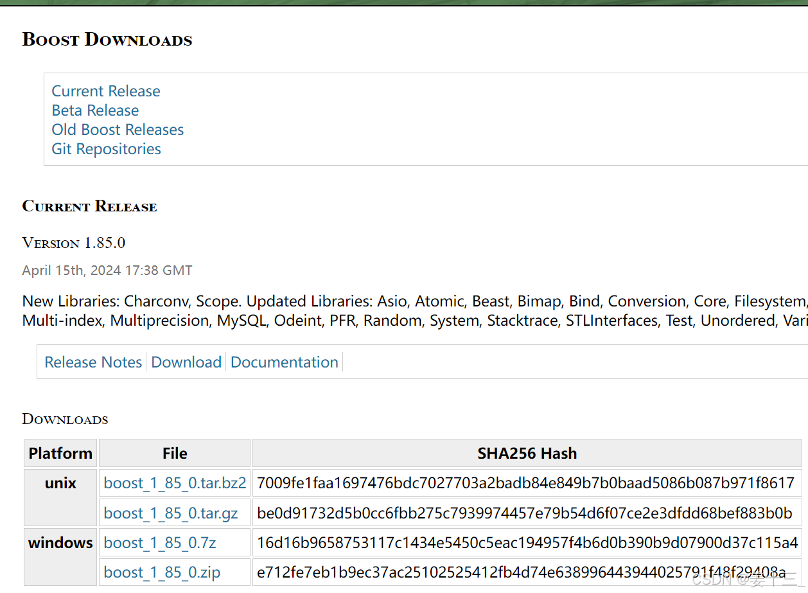This screenshot has height=593, width=808.
Task: Click the Boost Downloads page heading
Action: (x=107, y=39)
